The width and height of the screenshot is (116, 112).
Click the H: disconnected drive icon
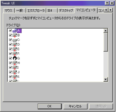coord(15,63)
